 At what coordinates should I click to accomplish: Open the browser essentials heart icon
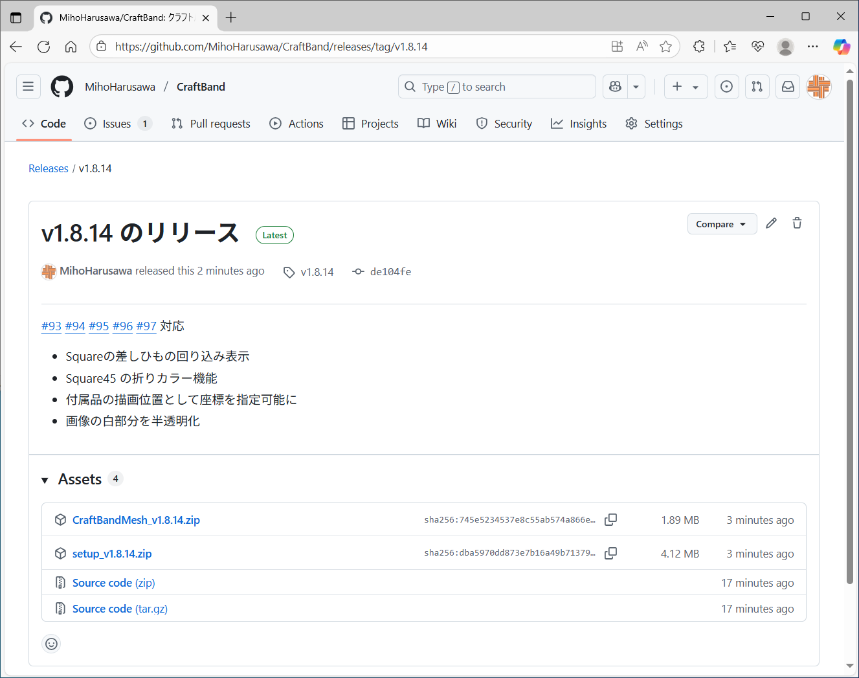[x=758, y=47]
